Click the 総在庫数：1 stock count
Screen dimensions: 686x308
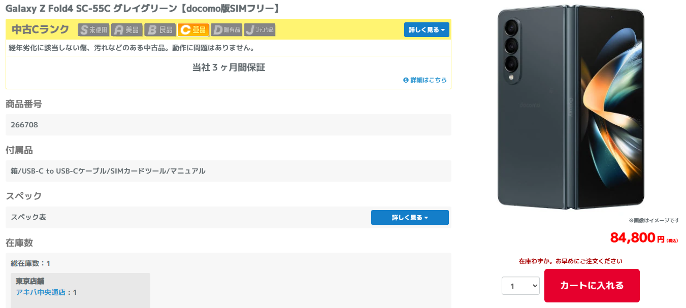click(x=30, y=263)
